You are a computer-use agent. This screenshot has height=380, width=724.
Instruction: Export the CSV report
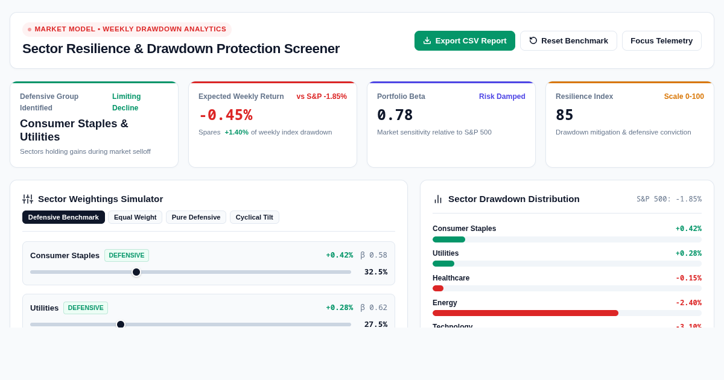click(465, 40)
